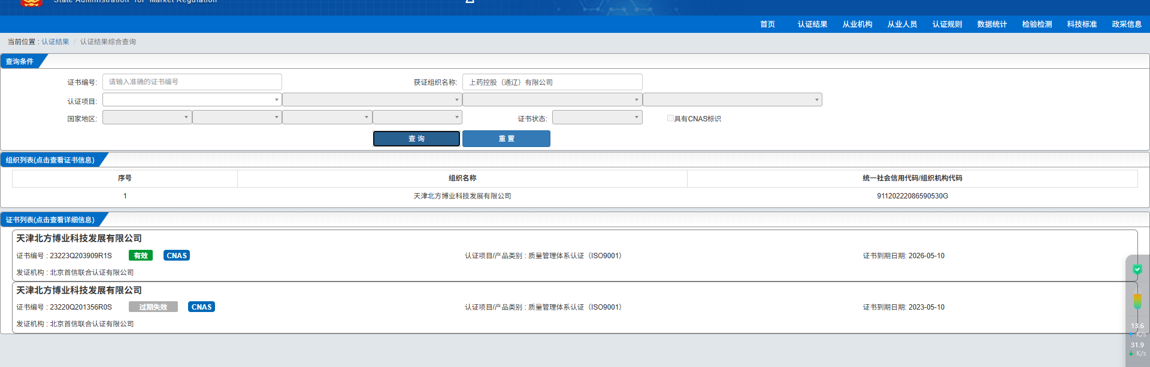Enable the 具有CNAS标识 checkbox
The height and width of the screenshot is (367, 1150).
(670, 118)
